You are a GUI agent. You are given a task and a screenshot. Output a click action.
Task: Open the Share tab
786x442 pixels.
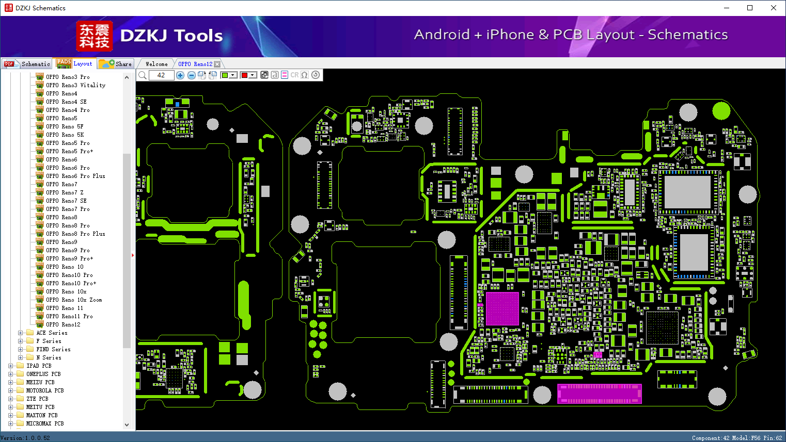point(116,64)
